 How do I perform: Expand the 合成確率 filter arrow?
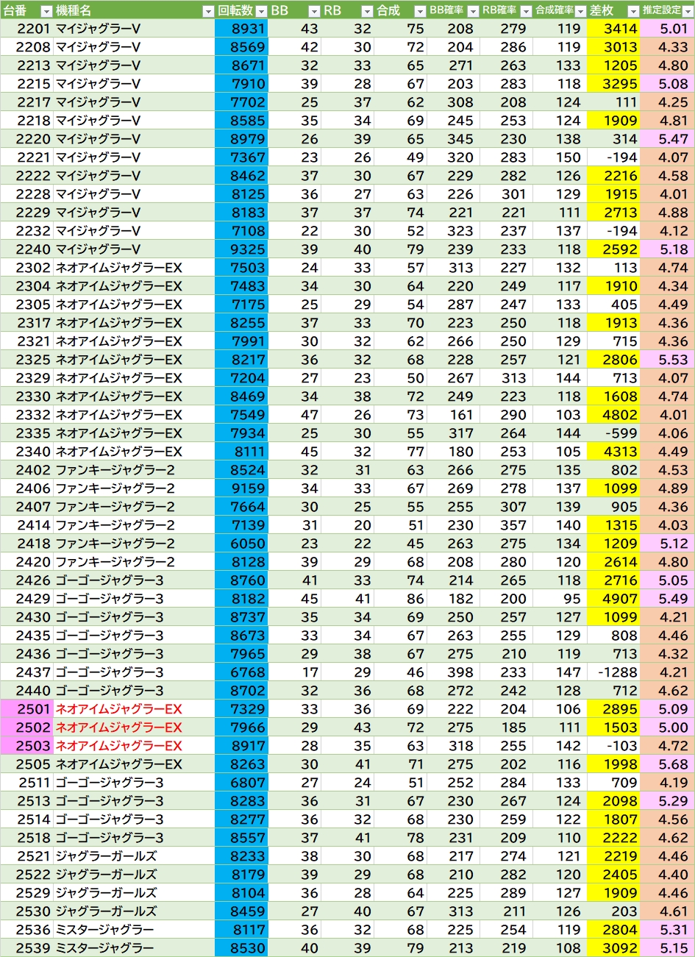tap(581, 11)
